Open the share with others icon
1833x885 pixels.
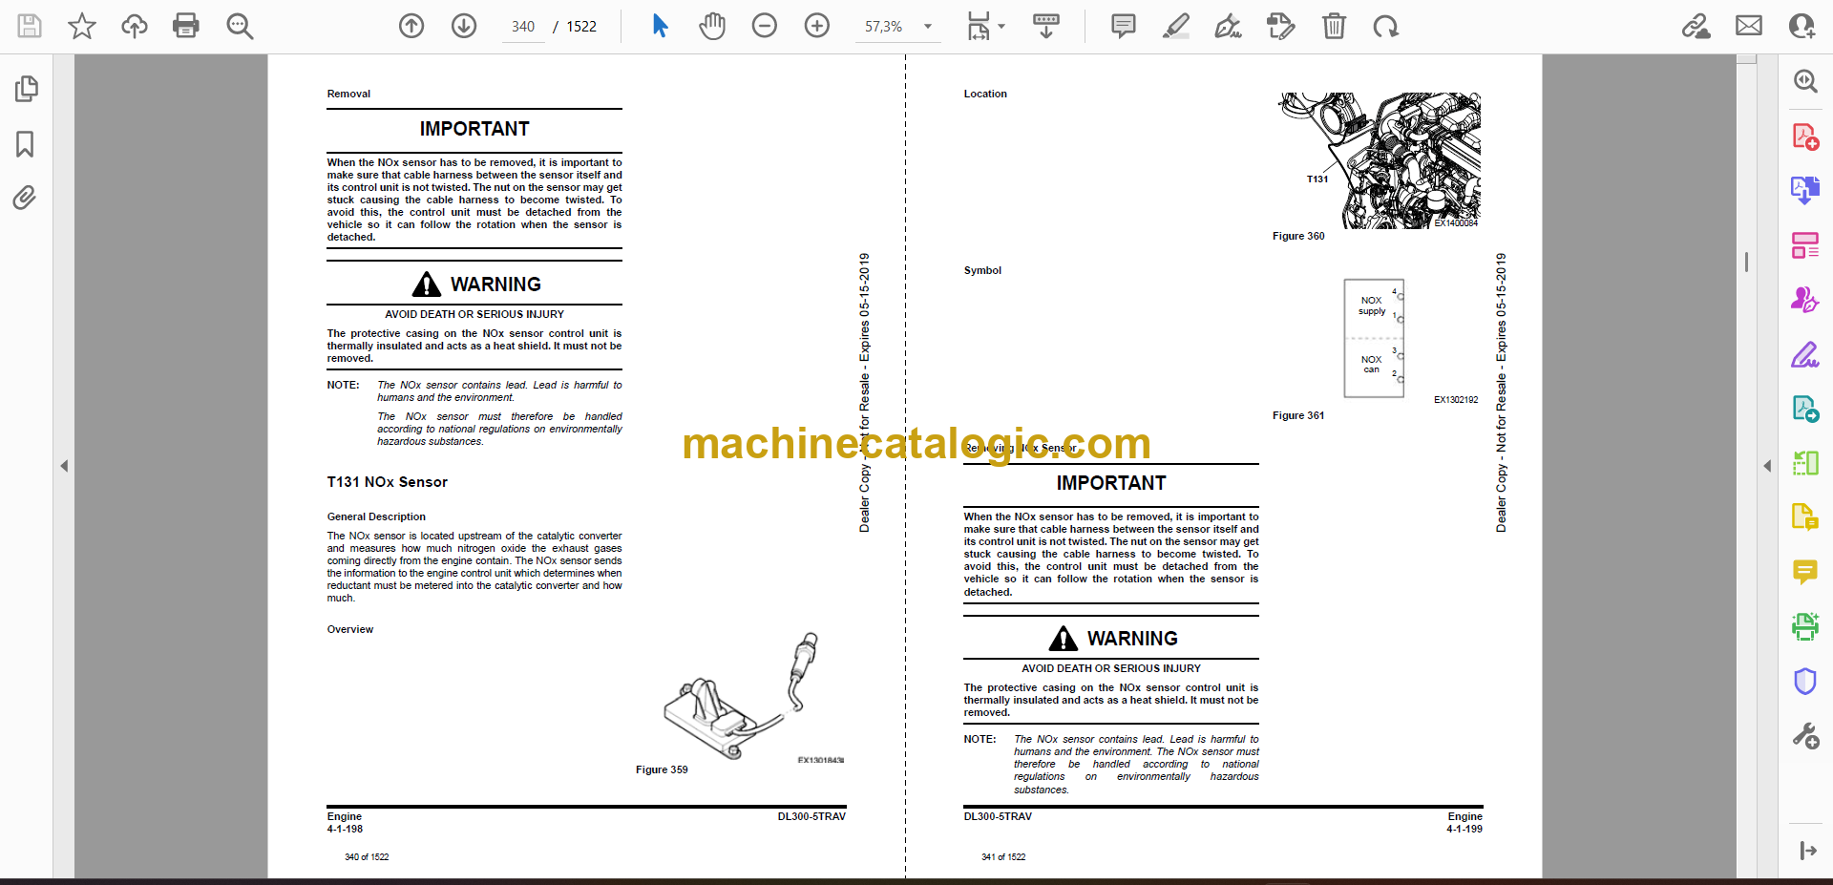point(1801,26)
